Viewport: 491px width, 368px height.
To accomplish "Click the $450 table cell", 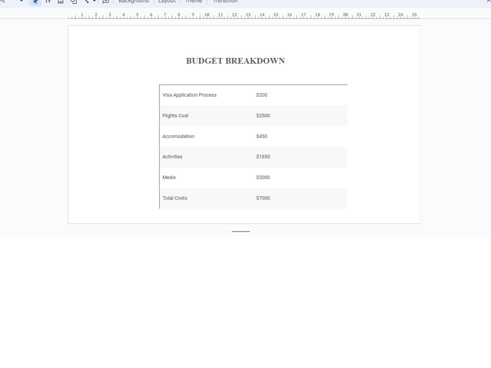I will [x=300, y=136].
